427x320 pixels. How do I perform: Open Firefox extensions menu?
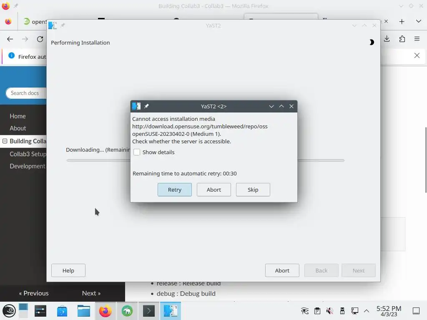402,39
